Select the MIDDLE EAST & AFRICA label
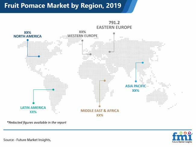This screenshot has height=147, width=196. click(x=100, y=111)
